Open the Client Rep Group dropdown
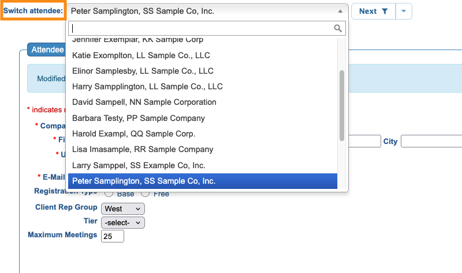Image resolution: width=462 pixels, height=273 pixels. click(123, 208)
